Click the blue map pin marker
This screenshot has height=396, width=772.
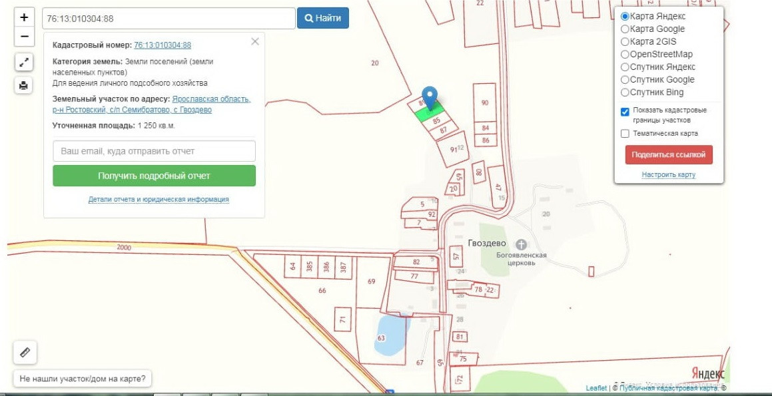coord(430,99)
